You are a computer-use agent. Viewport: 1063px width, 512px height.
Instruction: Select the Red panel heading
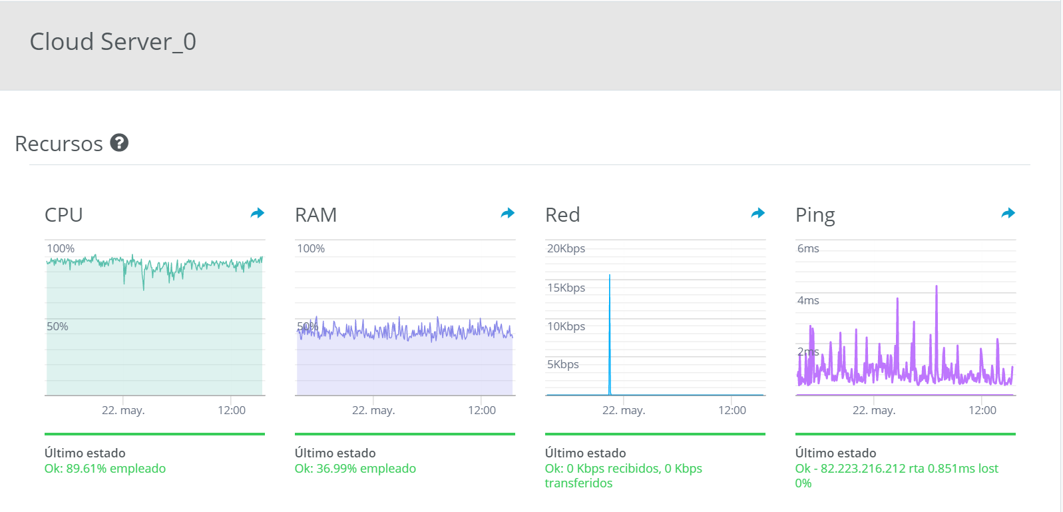[x=562, y=215]
